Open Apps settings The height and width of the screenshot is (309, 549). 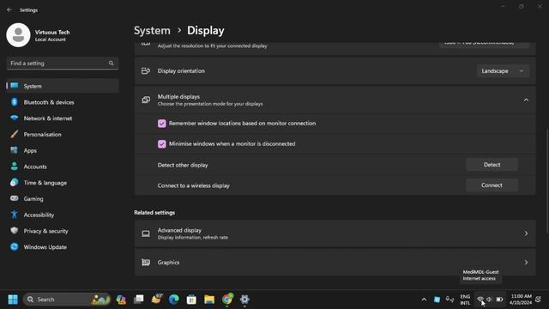(63, 150)
